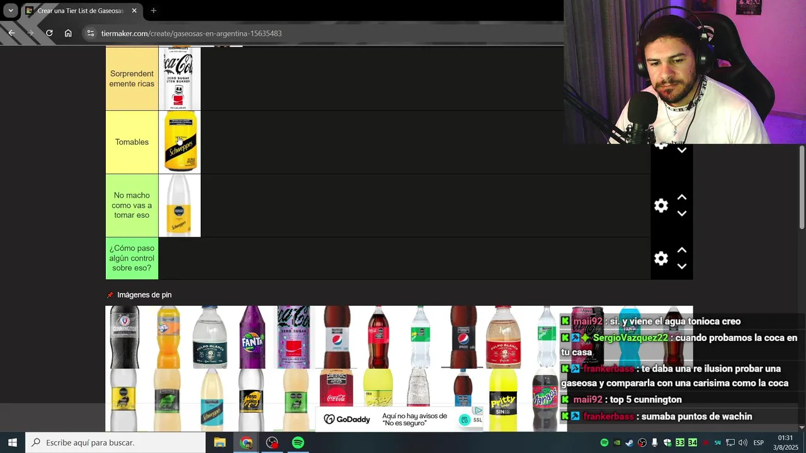Pick the Paso de los Toros bottle

pos(252,400)
